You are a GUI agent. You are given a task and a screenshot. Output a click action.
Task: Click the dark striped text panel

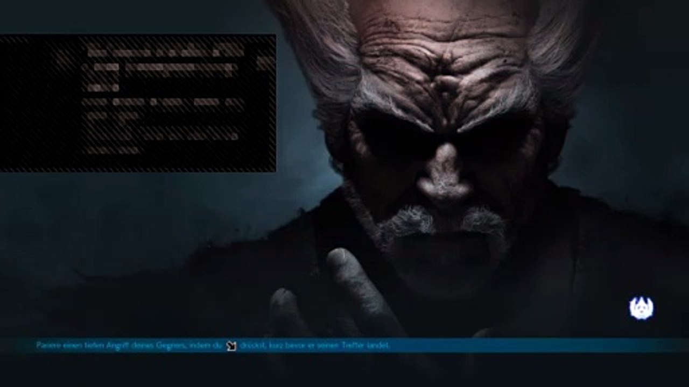(x=138, y=103)
